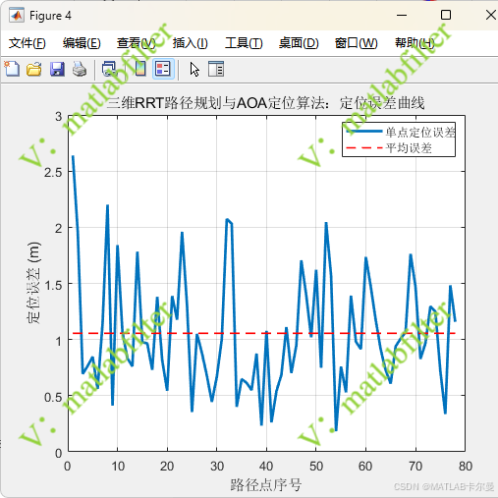The width and height of the screenshot is (498, 498).
Task: Open the 帮助(H) menu
Action: [x=415, y=43]
